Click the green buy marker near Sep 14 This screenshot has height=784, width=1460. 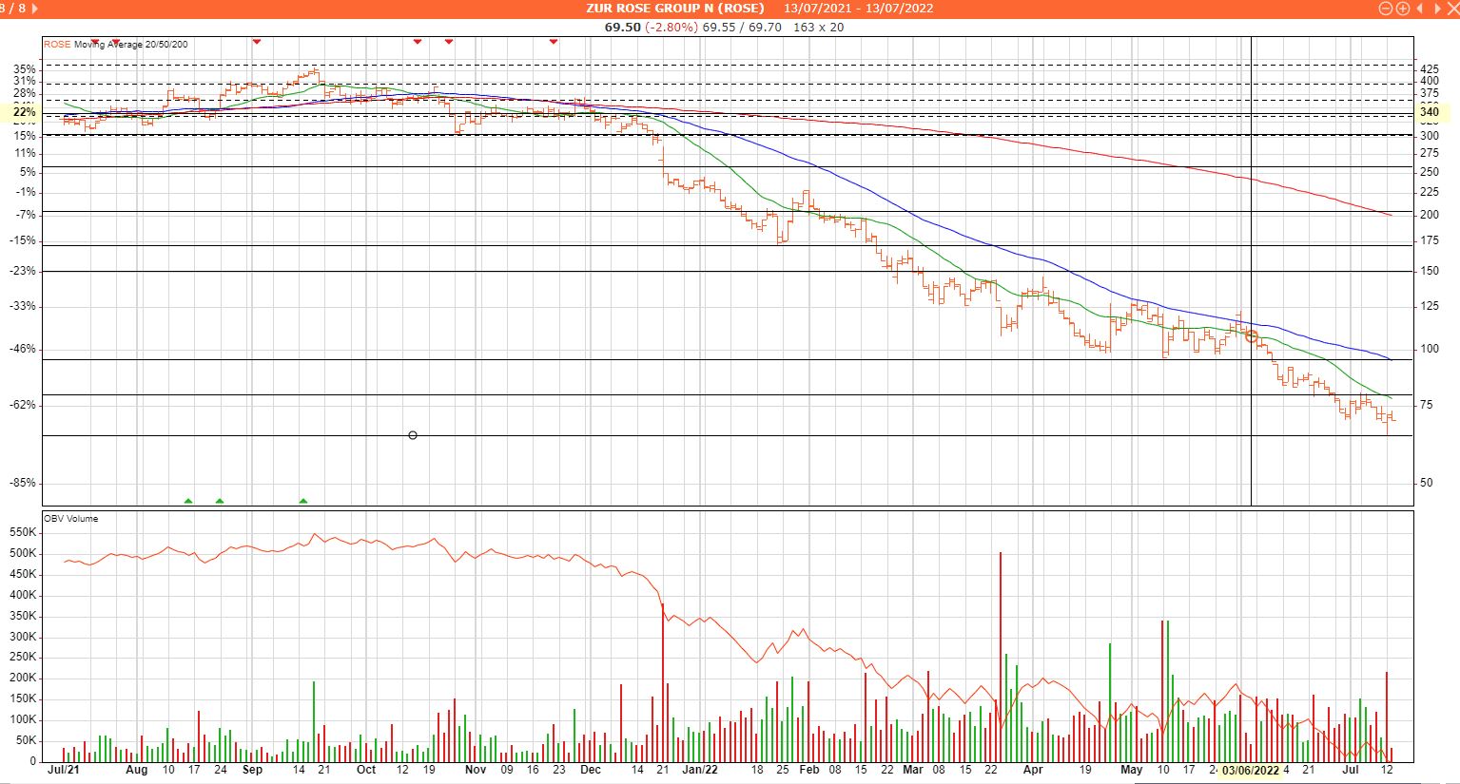tap(303, 501)
